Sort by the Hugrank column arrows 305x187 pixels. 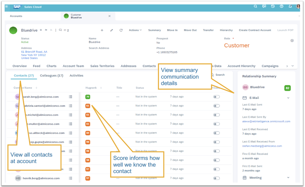(101, 88)
